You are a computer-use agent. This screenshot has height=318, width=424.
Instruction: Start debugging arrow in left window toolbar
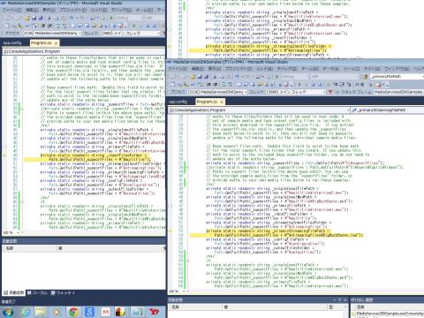(111, 18)
